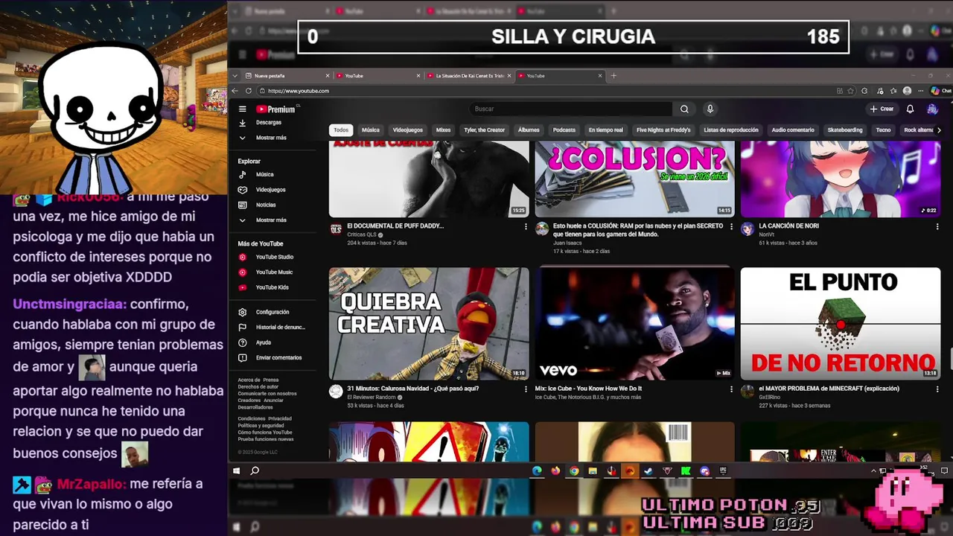The height and width of the screenshot is (536, 953).
Task: Open options for La Canción de Nori
Action: 937,226
